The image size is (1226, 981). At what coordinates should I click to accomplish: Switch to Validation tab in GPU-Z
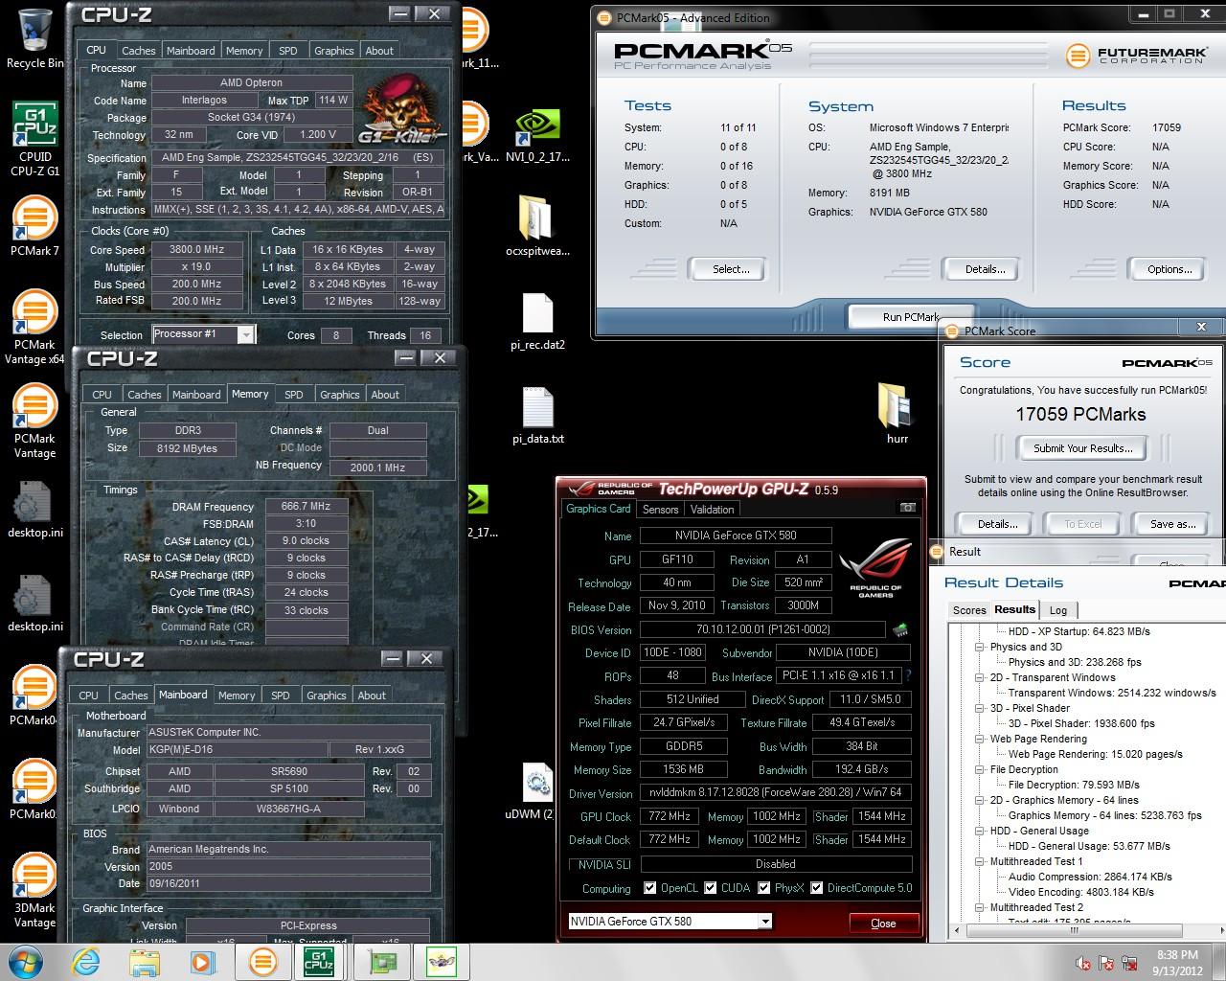(x=712, y=510)
